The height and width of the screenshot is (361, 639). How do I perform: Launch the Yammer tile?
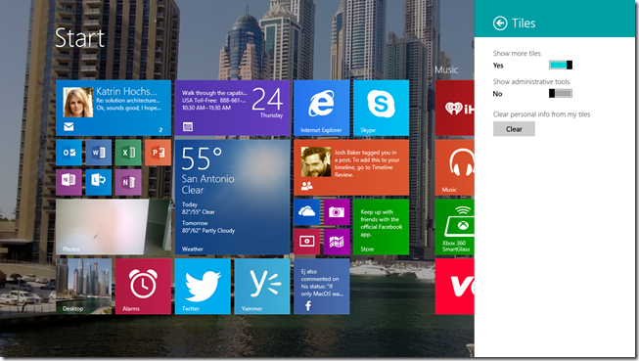(x=262, y=287)
